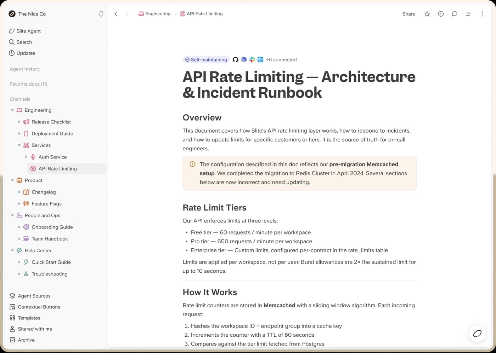Click the Slack connected source icon

pos(252,59)
